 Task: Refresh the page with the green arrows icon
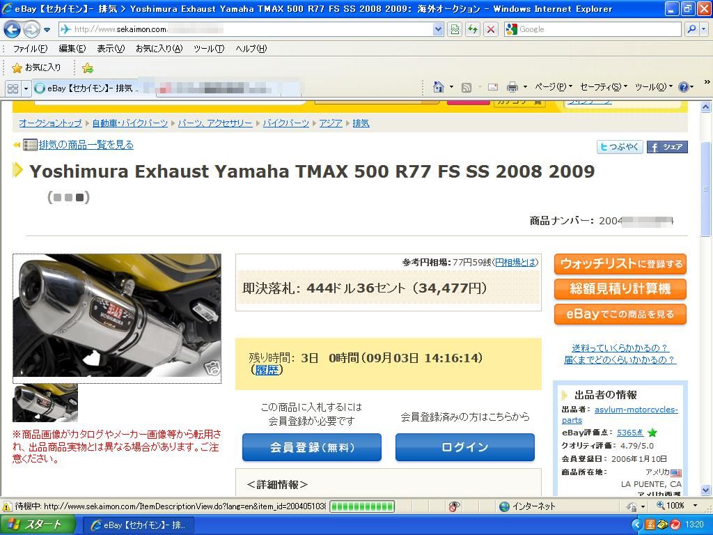(x=473, y=29)
